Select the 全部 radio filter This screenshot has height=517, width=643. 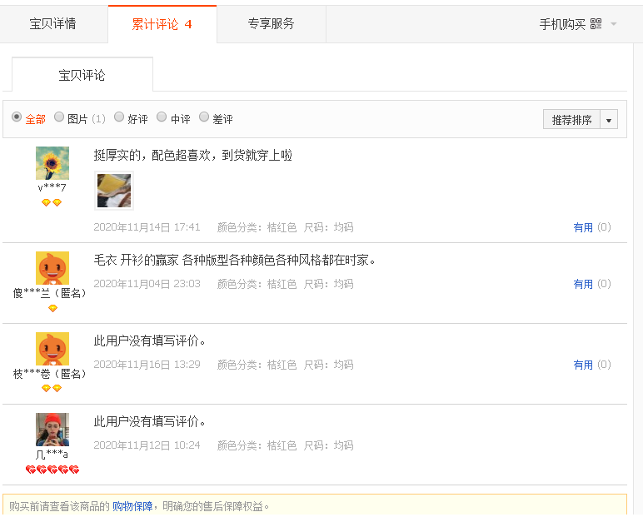tap(17, 117)
